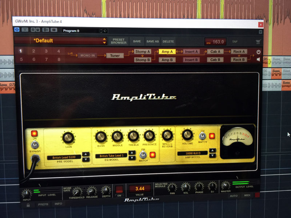Open the British Lead S100 pre model list

(x=64, y=157)
